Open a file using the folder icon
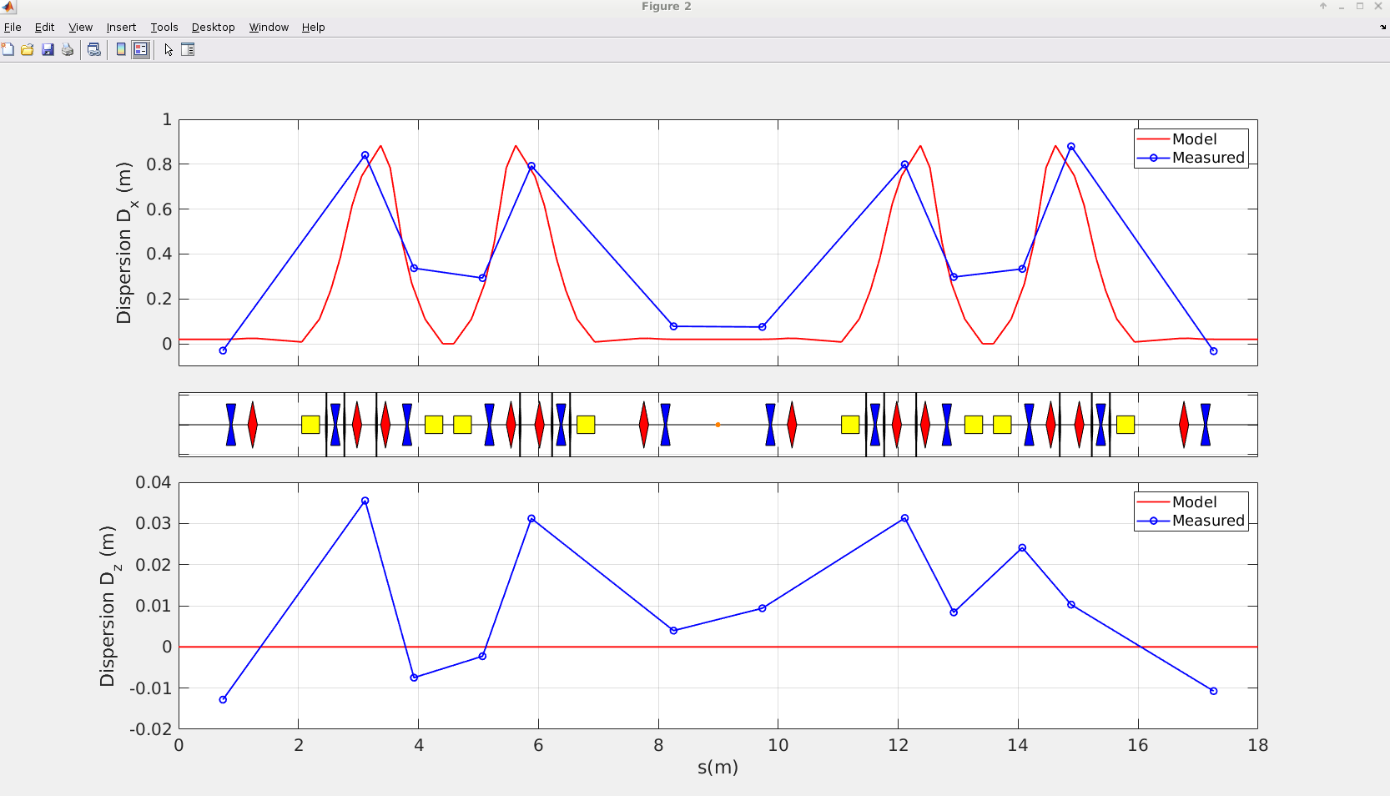The width and height of the screenshot is (1390, 796). click(28, 50)
